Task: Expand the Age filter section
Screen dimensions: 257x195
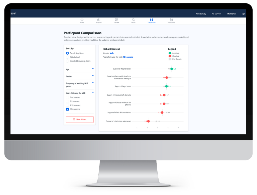Action: coord(93,69)
